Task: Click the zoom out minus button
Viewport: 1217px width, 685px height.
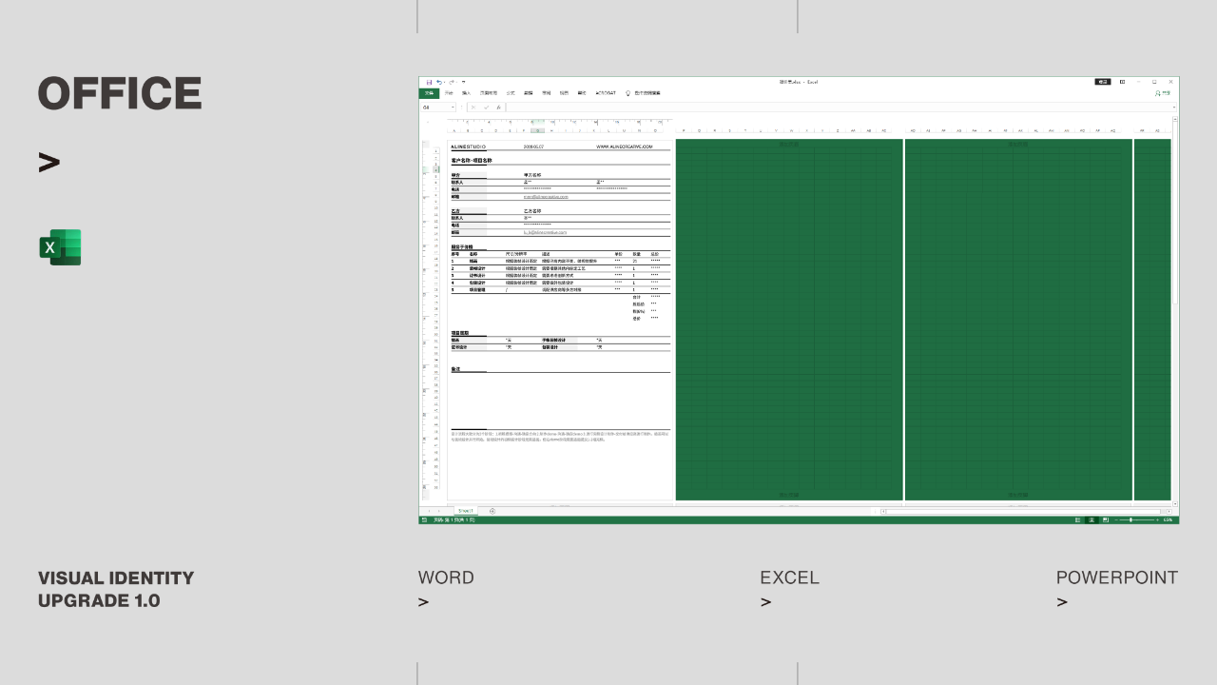Action: tap(1116, 520)
